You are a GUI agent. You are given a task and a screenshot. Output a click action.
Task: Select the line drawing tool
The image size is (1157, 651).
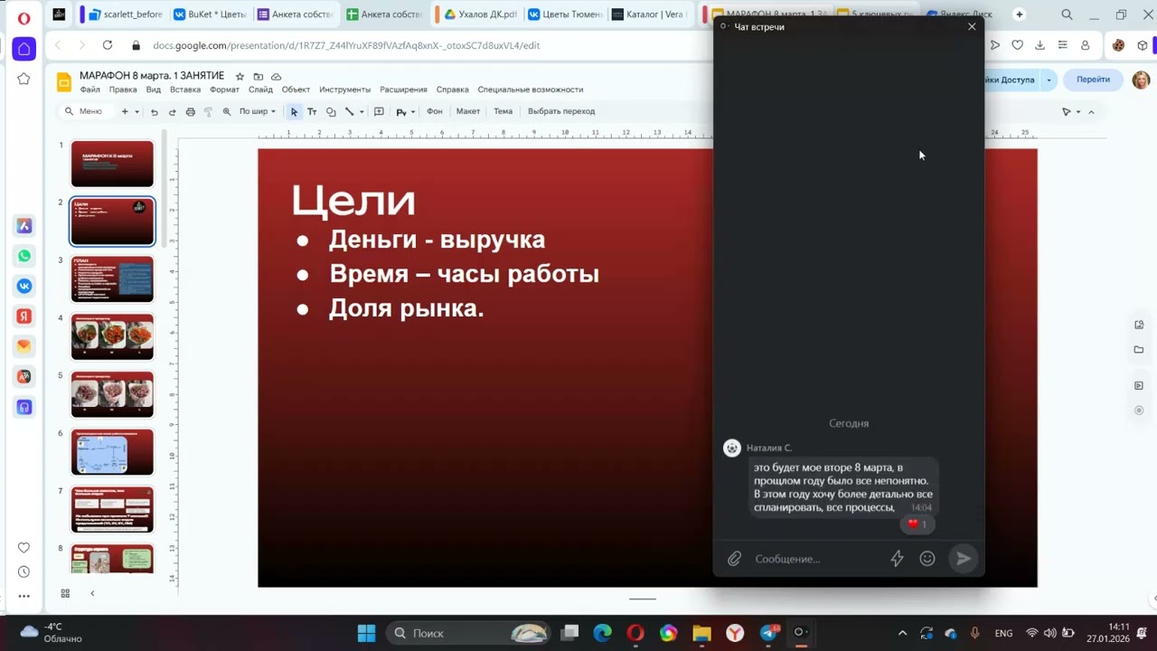point(349,112)
